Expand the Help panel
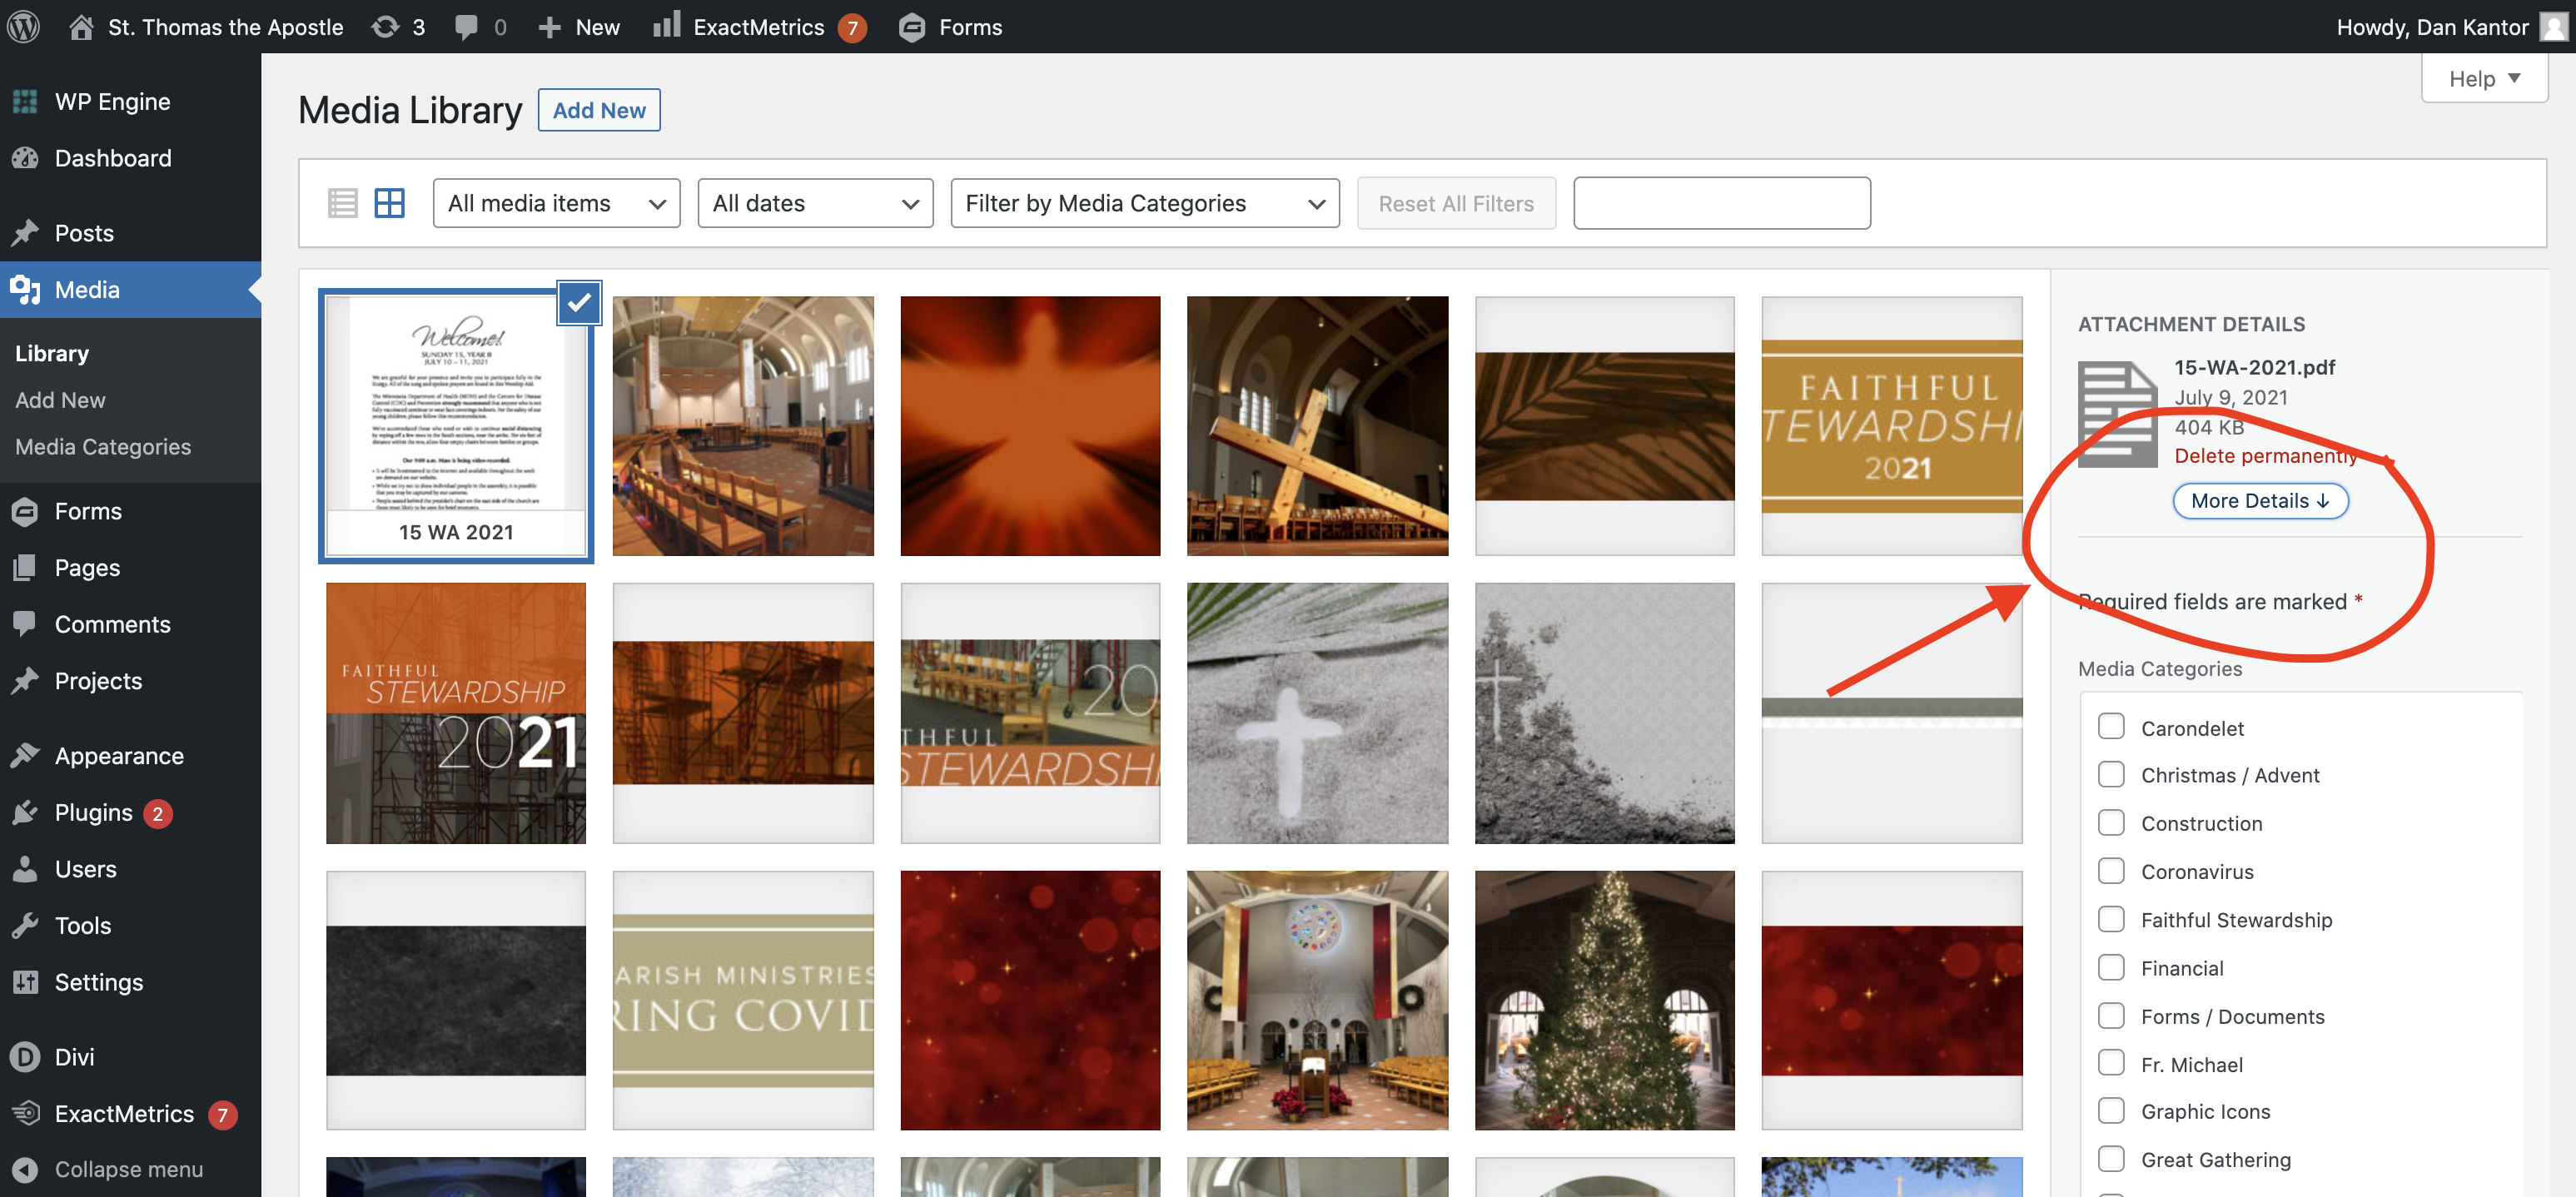The width and height of the screenshot is (2576, 1197). (x=2484, y=78)
